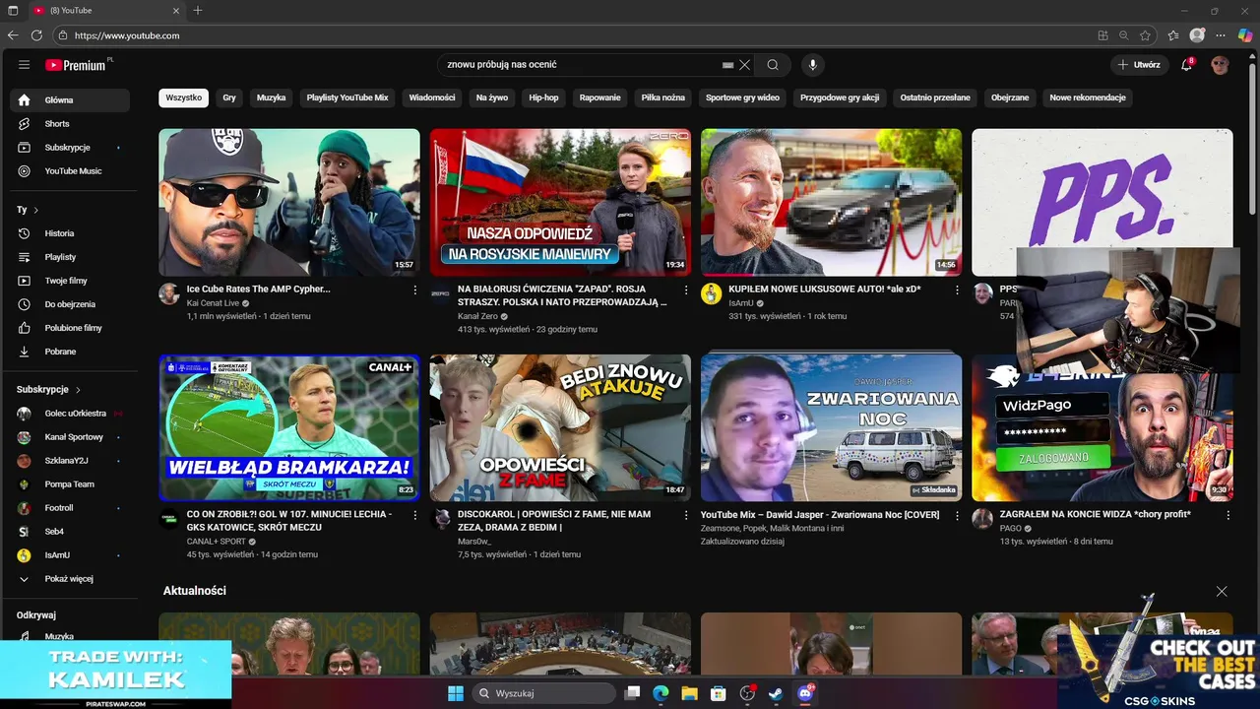The image size is (1260, 709).
Task: Open YouTube Music in sidebar
Action: (70, 171)
